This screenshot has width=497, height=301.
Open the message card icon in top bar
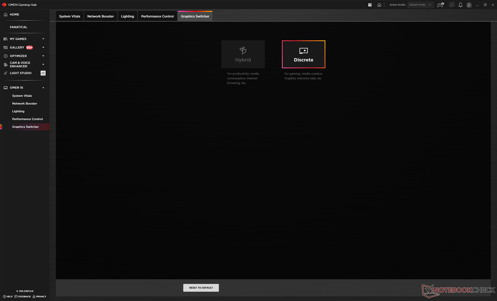point(452,5)
